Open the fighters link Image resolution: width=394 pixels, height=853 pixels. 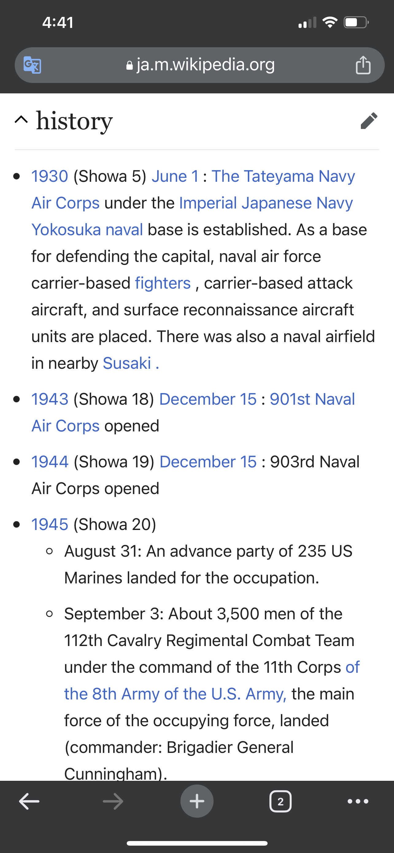coord(163,283)
